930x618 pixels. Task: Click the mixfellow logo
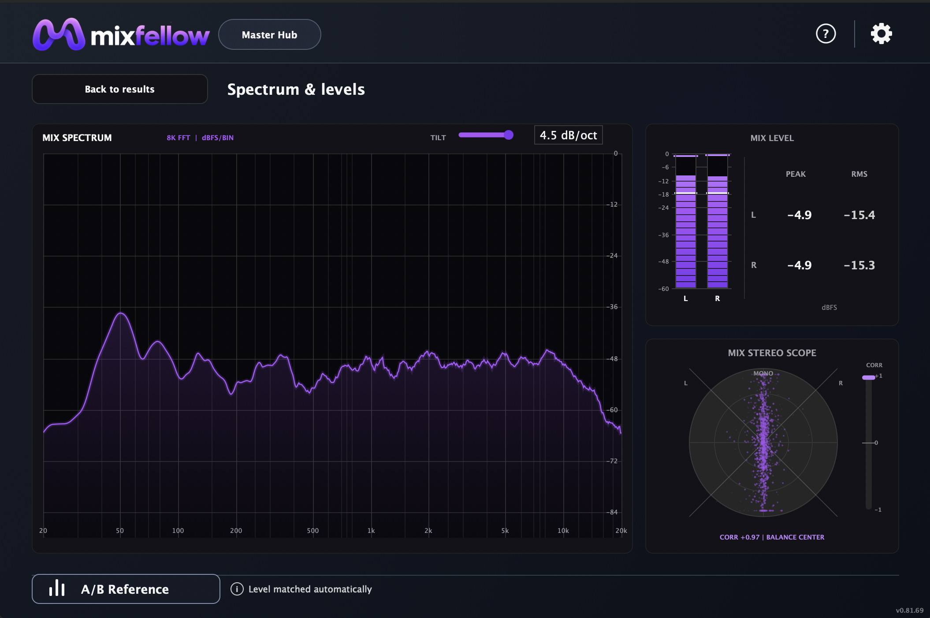click(121, 34)
